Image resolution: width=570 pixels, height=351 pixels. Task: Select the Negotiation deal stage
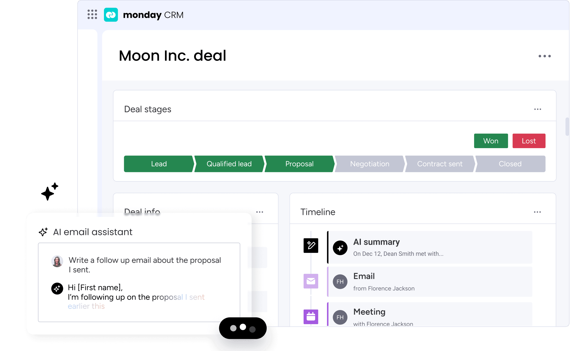click(369, 164)
